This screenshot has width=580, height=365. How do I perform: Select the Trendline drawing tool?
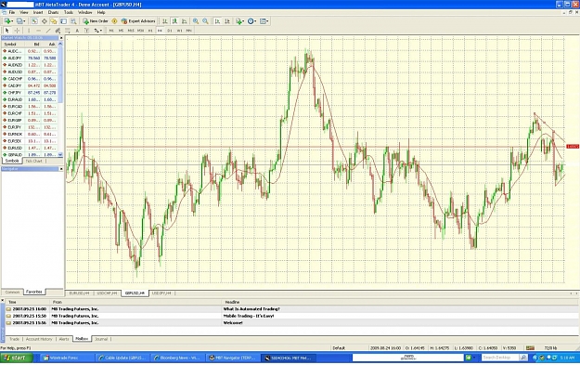tap(48, 31)
